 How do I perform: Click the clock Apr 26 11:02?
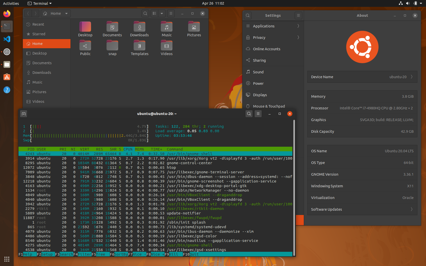(x=213, y=3)
